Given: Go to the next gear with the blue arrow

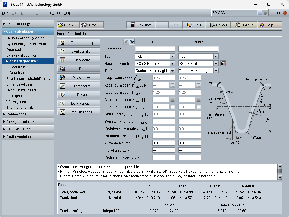Looking at the screenshot, I should click(132, 42).
